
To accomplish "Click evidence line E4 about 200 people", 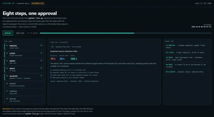I will tap(67, 78).
